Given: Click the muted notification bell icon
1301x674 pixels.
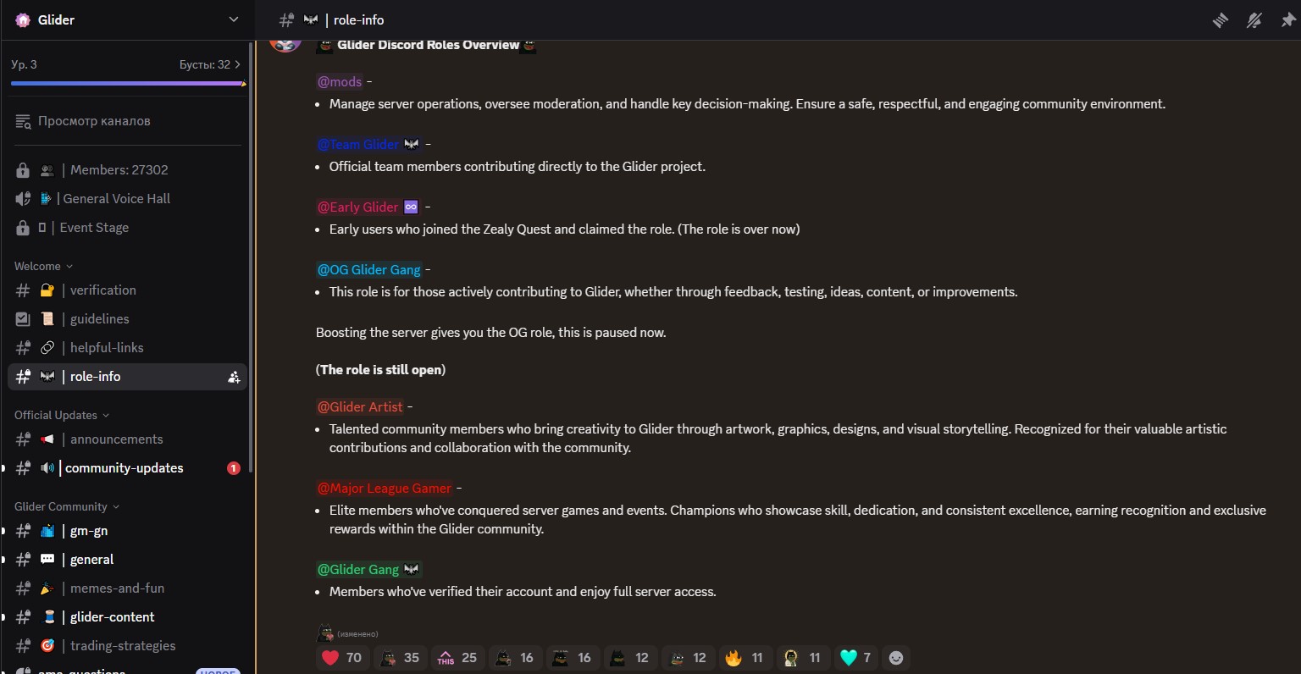Looking at the screenshot, I should (1254, 20).
